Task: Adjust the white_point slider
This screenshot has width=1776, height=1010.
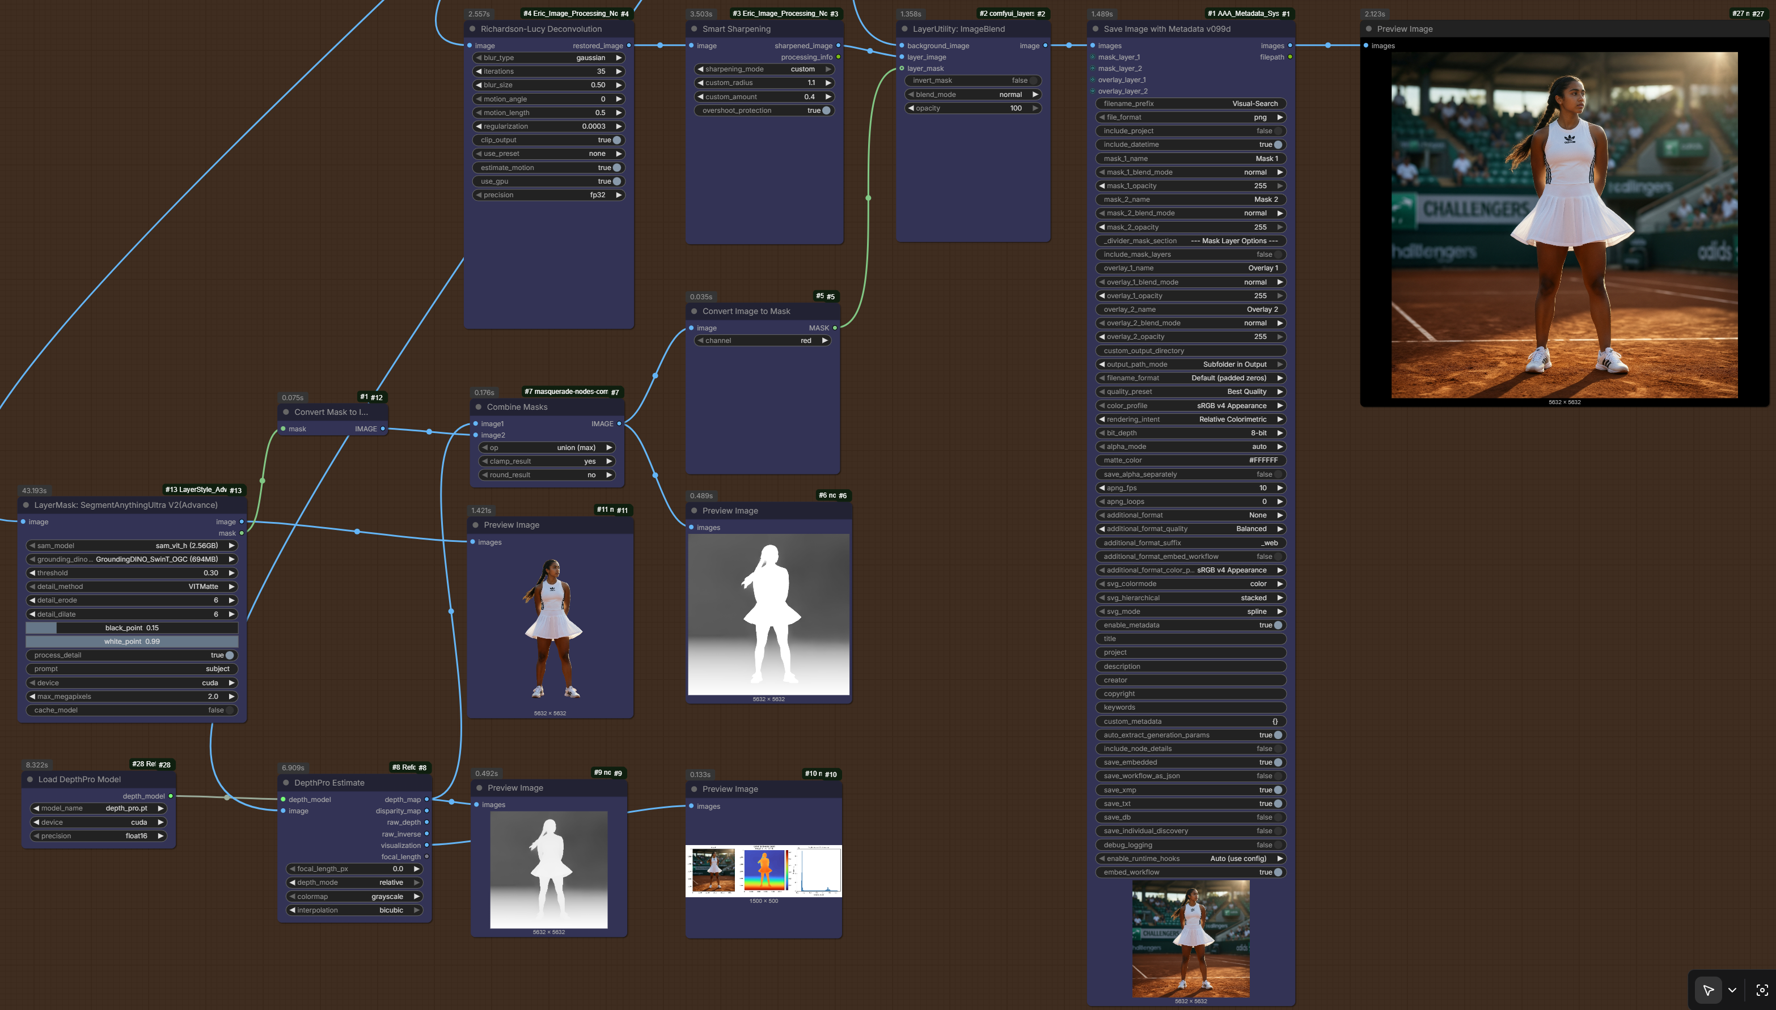Action: [x=132, y=642]
